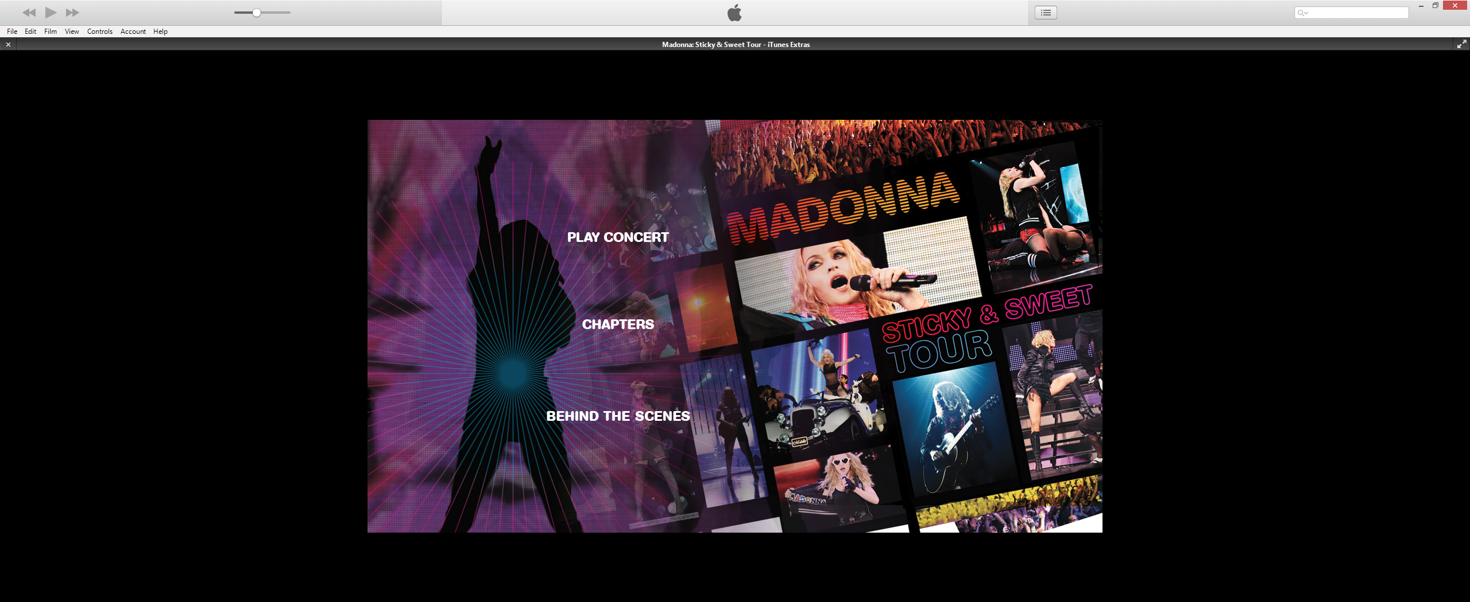Minimize the iTunes window

1421,6
